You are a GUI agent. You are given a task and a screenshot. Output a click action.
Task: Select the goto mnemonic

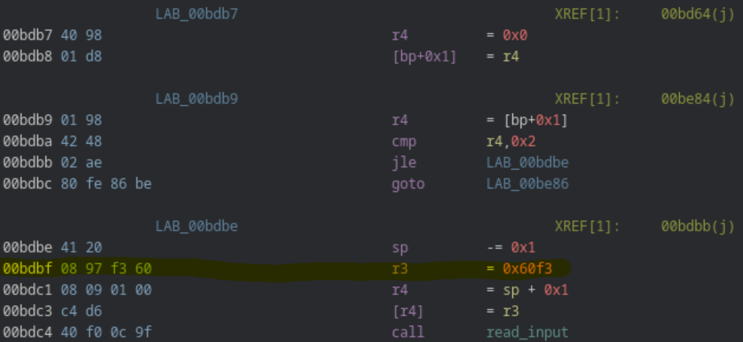pyautogui.click(x=407, y=184)
